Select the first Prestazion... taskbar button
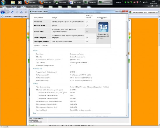Screen dimensions: 160x128 [90, 2]
